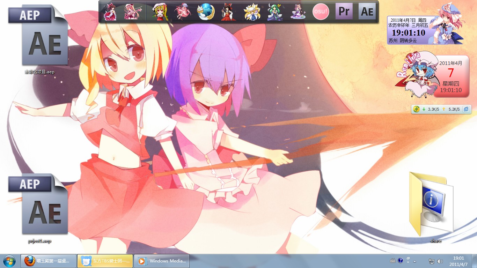Click the green 360 plus icon on the speed widget

click(x=416, y=109)
